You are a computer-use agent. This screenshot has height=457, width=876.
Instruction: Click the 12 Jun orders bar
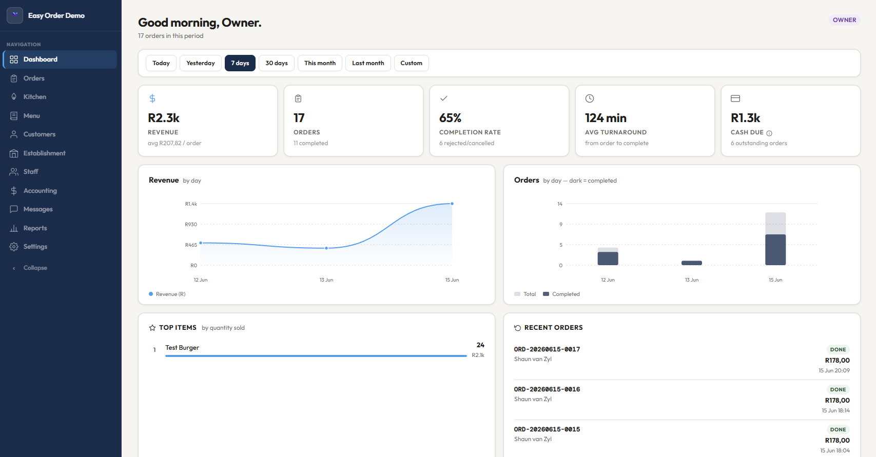[x=608, y=256]
